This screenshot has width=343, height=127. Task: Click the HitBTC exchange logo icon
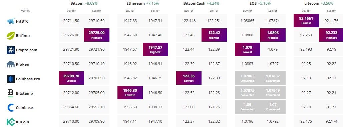[x=11, y=21]
